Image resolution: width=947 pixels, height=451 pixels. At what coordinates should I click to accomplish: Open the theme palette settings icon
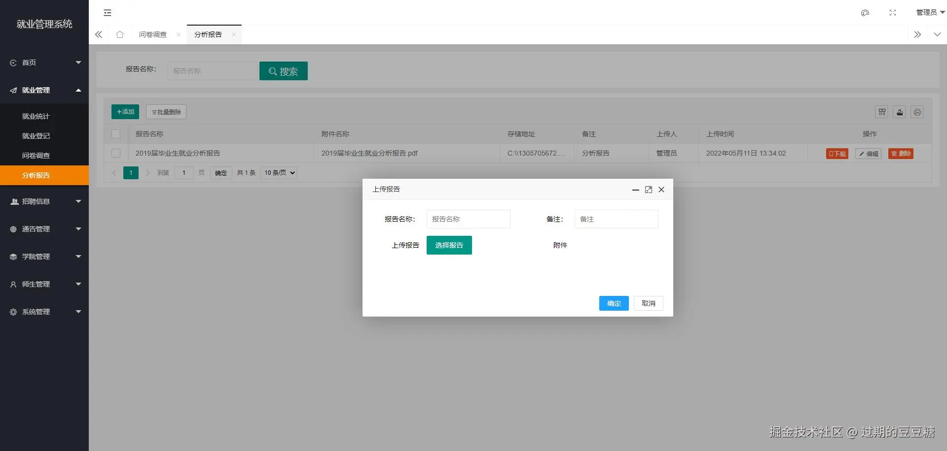pos(865,13)
